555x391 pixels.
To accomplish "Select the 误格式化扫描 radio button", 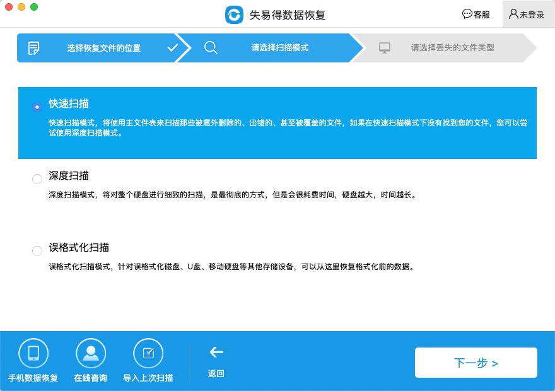I will pos(37,251).
